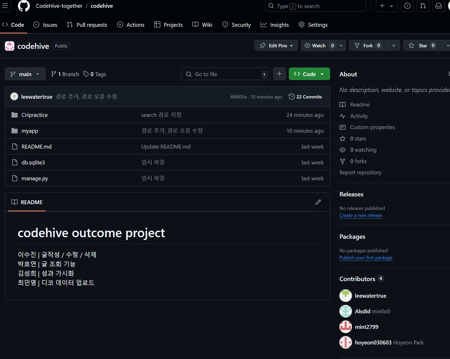Click the hoyeon030603 contributor avatar

(346, 342)
